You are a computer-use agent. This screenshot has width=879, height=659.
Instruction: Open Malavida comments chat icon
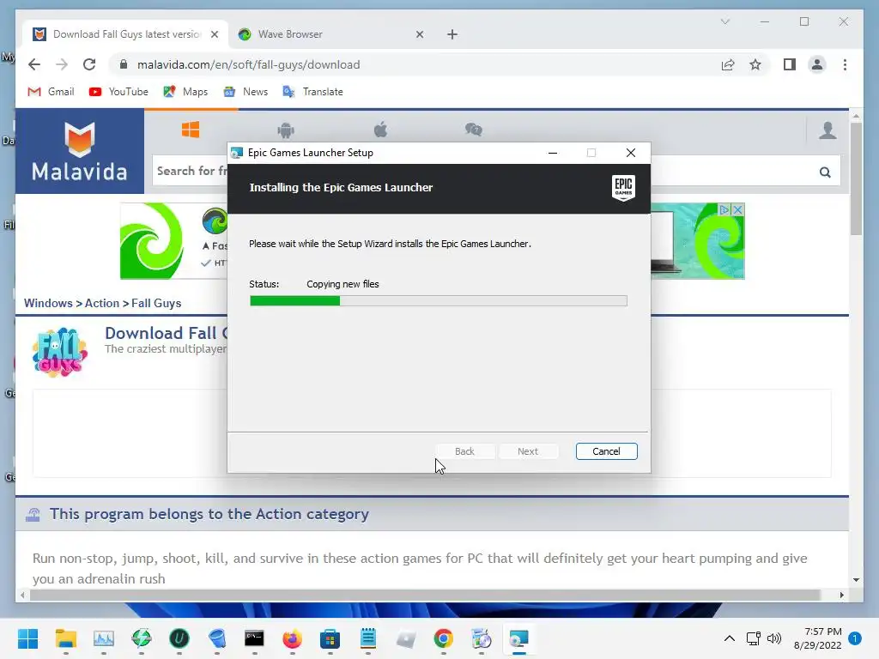pos(474,130)
